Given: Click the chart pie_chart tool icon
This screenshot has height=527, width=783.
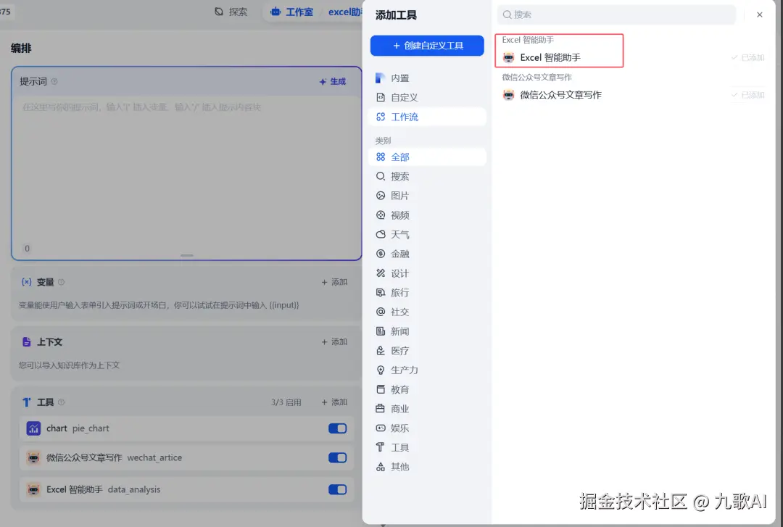Looking at the screenshot, I should (x=33, y=428).
